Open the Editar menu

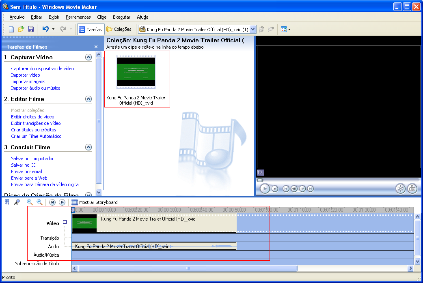pos(37,17)
